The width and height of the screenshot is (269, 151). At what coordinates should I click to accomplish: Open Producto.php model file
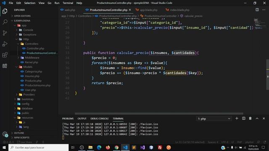point(34,81)
